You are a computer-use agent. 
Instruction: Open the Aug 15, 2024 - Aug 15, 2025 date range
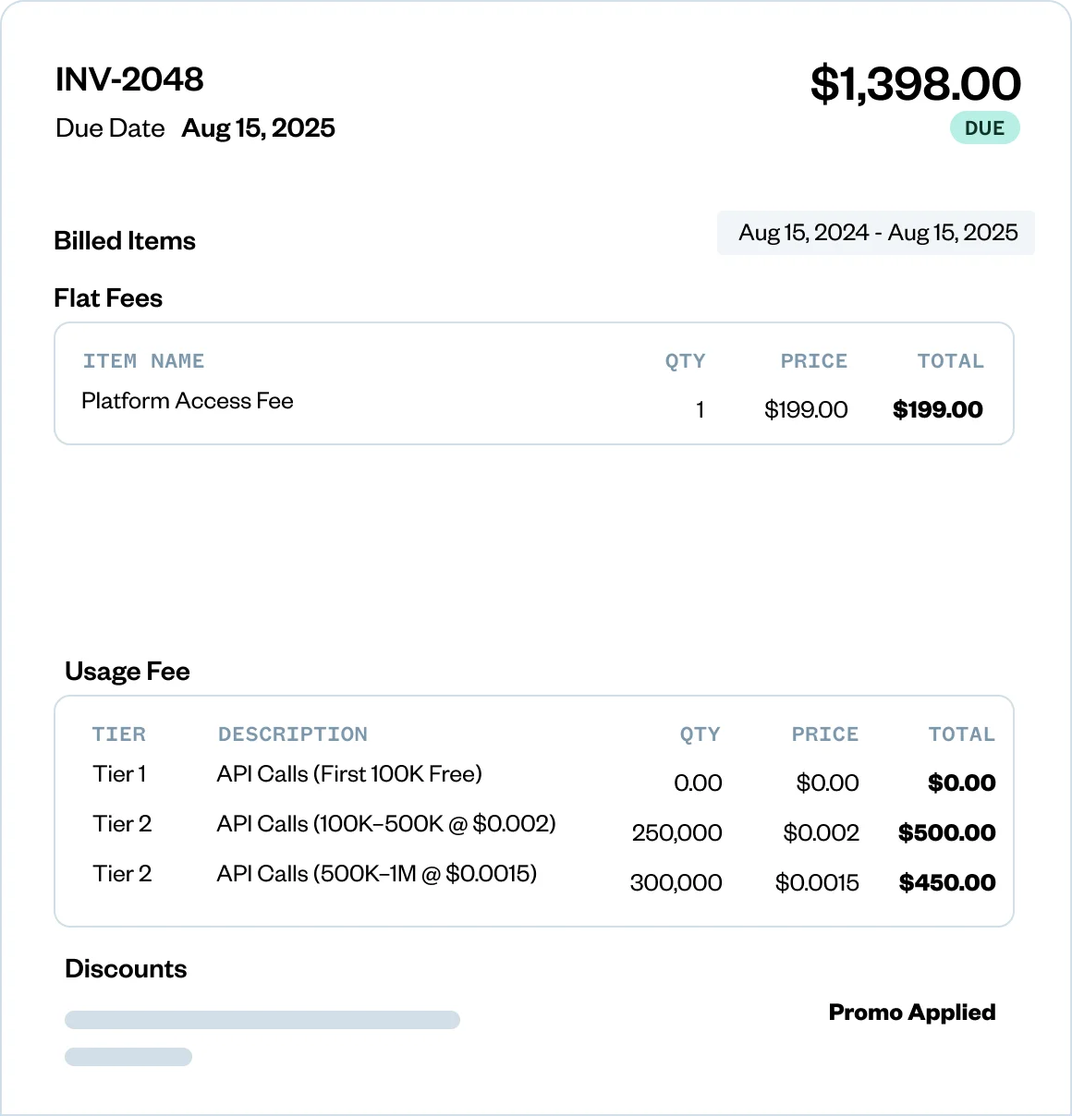(877, 233)
